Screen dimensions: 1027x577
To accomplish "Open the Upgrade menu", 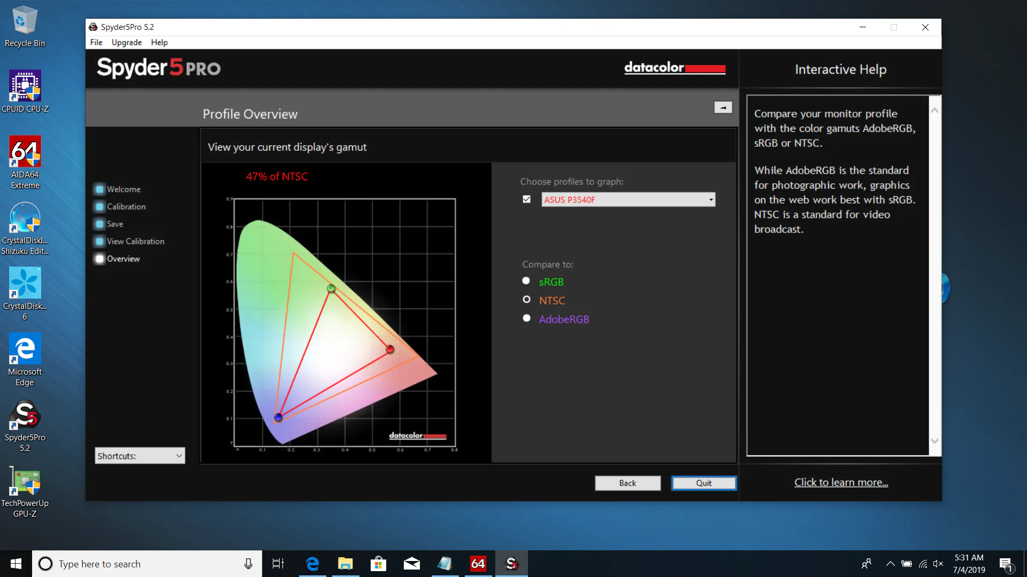I will pyautogui.click(x=126, y=42).
